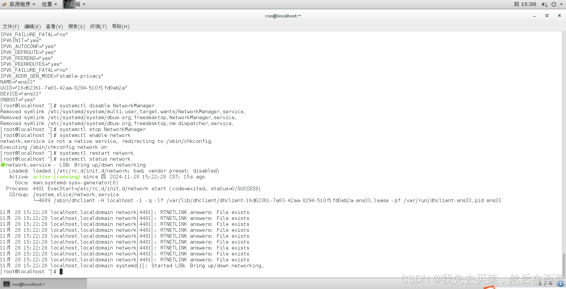Viewport: 566px width, 289px height.
Task: Expand the system menu arrow beside the power icon
Action: pos(561,4)
